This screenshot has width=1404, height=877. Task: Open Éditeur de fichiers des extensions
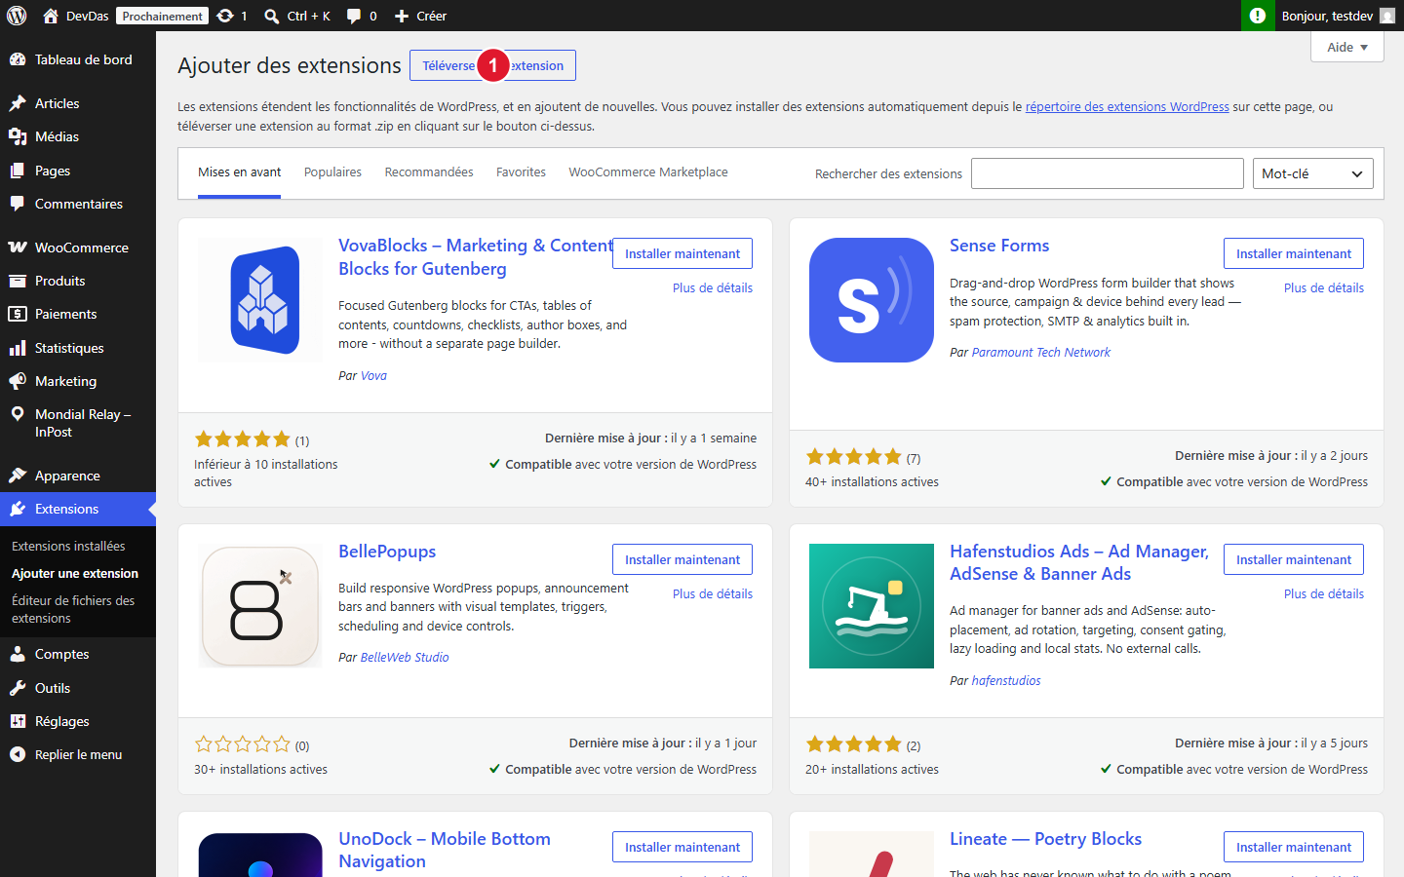tap(78, 609)
